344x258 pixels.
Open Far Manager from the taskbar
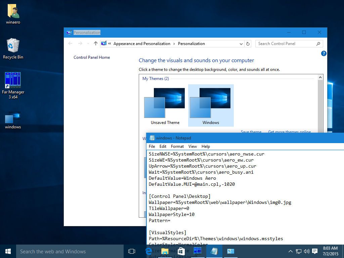198,251
